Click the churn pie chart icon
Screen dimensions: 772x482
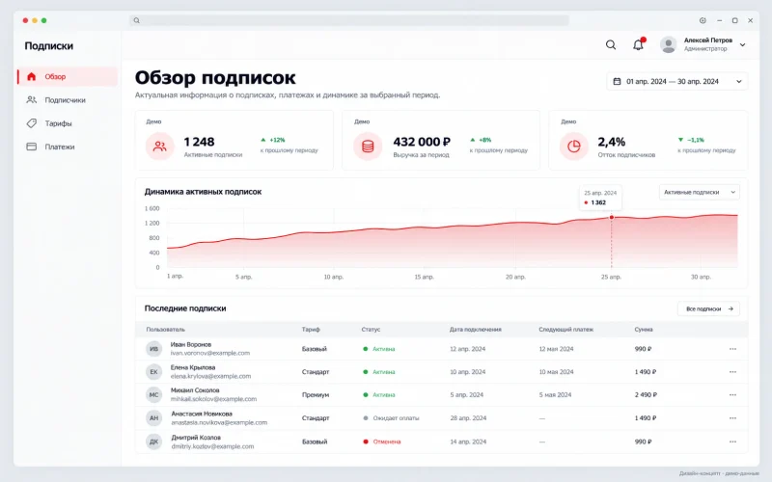click(x=574, y=147)
